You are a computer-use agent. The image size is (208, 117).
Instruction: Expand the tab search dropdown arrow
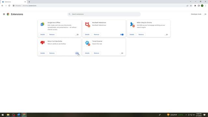190,2
